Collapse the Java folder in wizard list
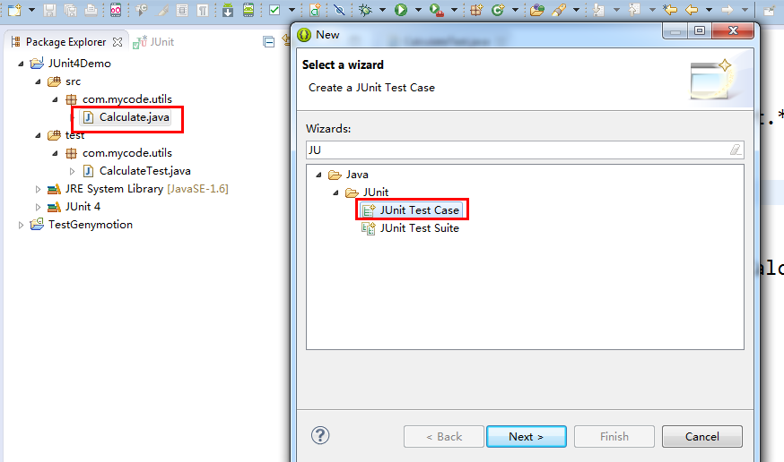The width and height of the screenshot is (784, 462). click(318, 175)
